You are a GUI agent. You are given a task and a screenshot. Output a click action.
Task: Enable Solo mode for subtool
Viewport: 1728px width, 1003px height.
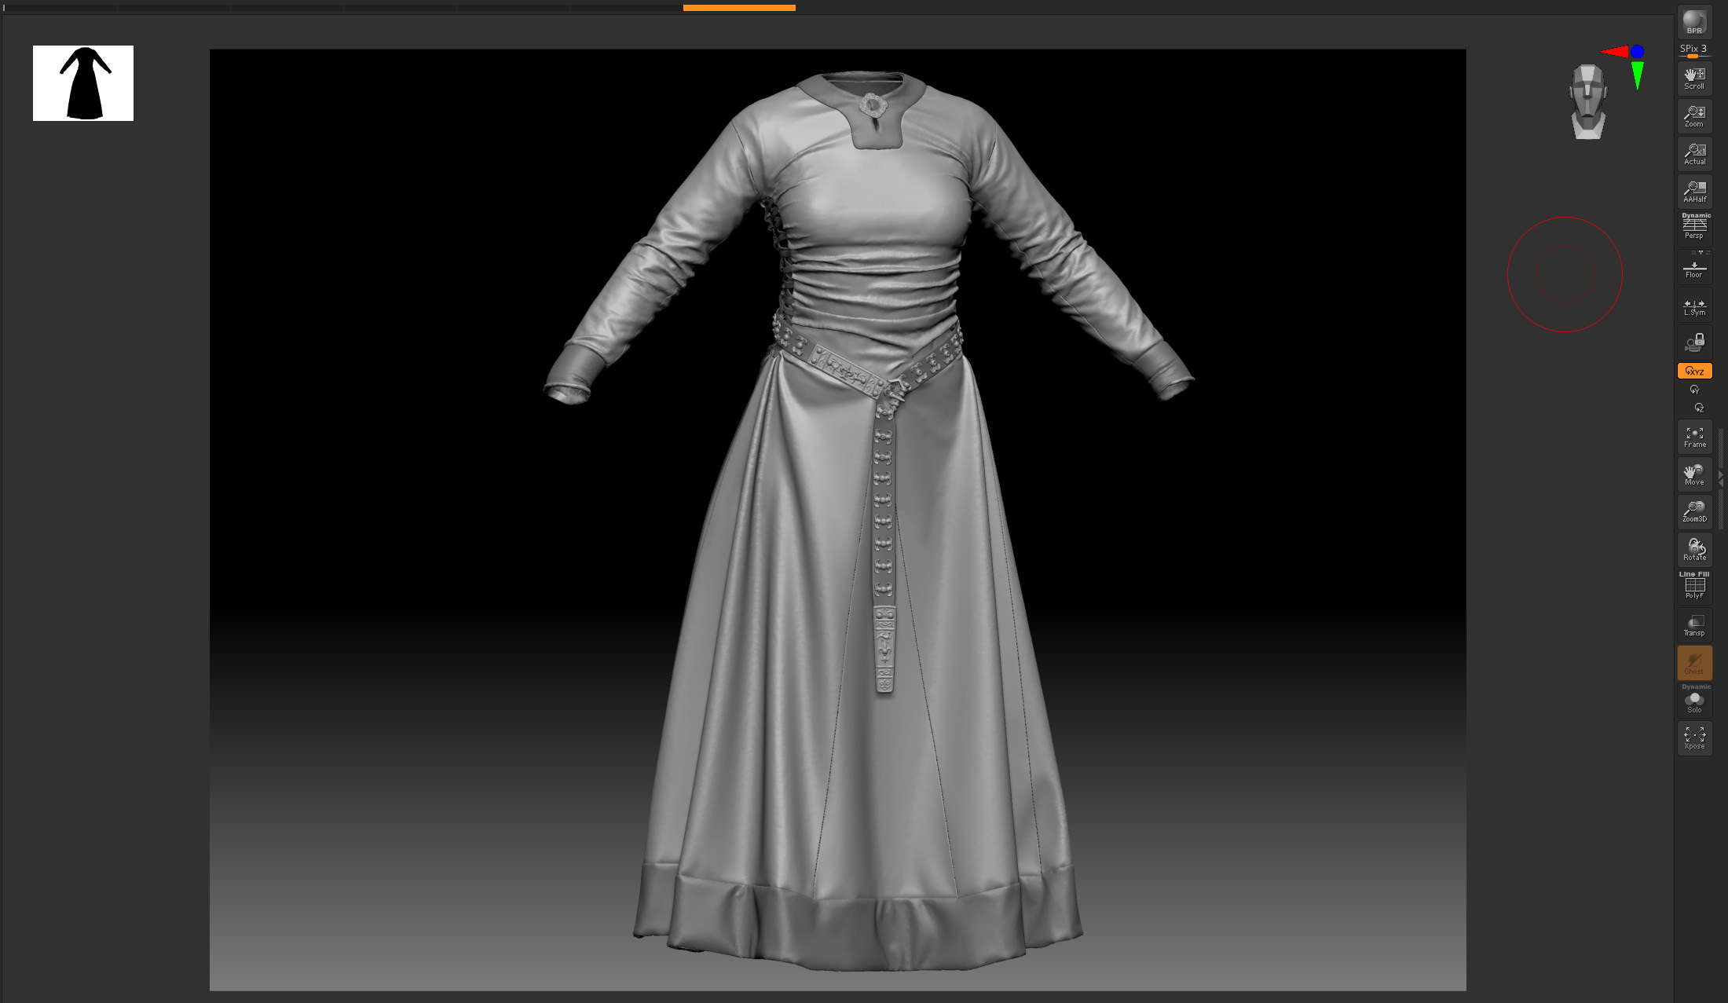pyautogui.click(x=1694, y=700)
